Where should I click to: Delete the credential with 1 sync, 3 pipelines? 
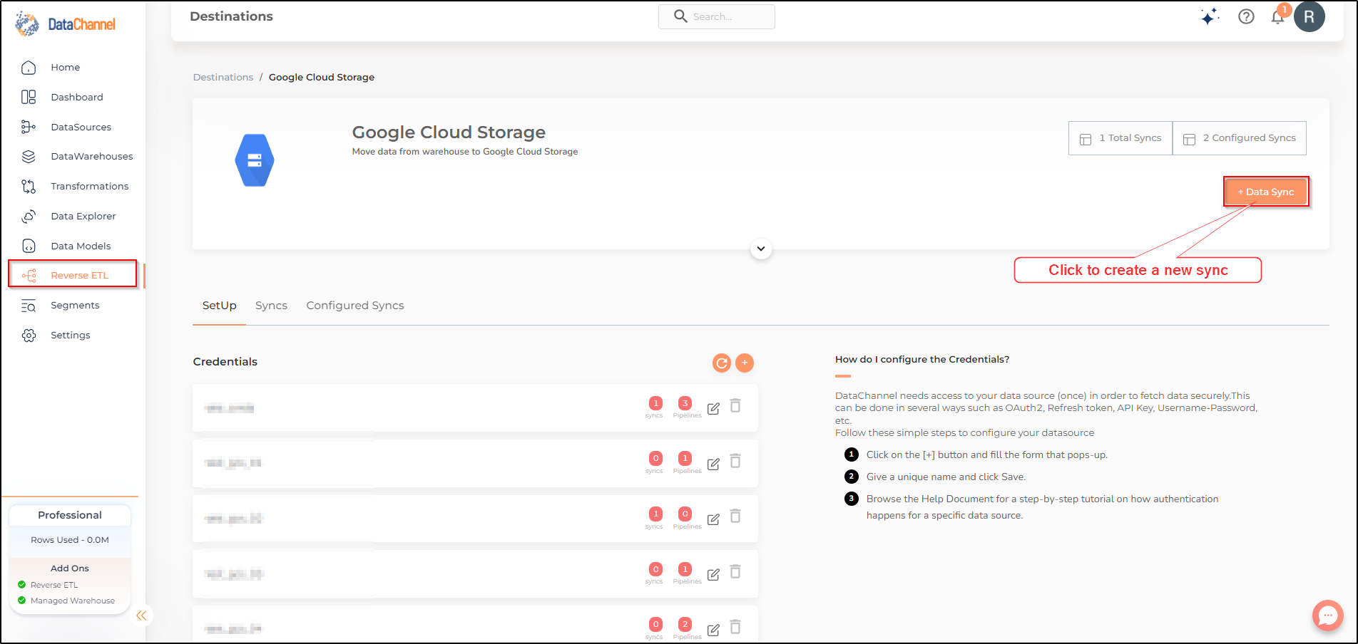[x=735, y=405]
